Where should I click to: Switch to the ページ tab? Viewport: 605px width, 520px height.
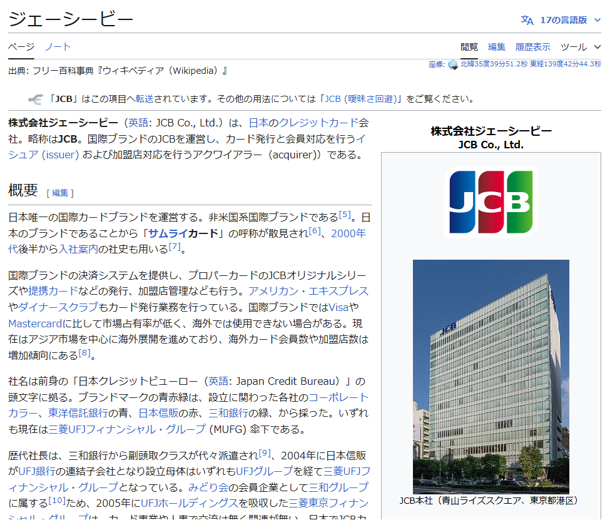pos(21,47)
